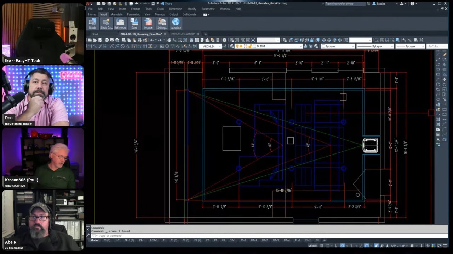Click the Move tool in the side toolbar

[445, 79]
